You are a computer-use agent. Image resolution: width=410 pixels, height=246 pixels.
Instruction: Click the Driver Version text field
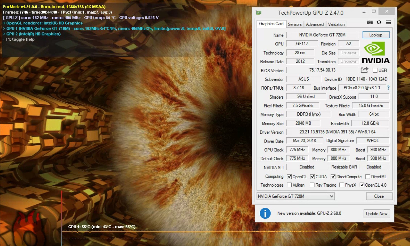pyautogui.click(x=337, y=132)
